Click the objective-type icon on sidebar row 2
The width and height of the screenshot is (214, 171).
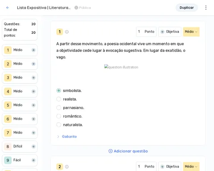pos(33,64)
